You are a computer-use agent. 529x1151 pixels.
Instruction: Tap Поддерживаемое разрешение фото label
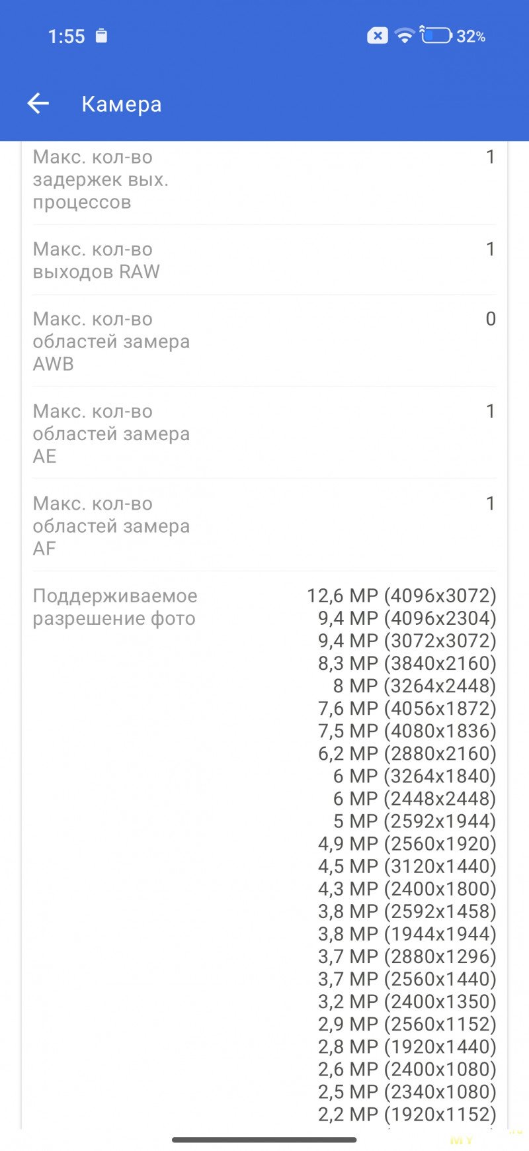(x=115, y=607)
